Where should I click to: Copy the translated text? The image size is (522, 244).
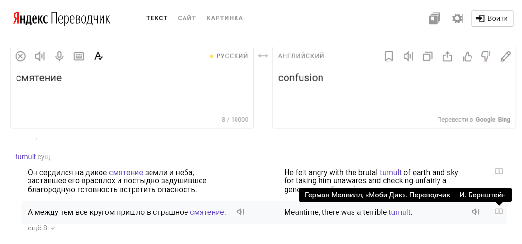pos(428,57)
